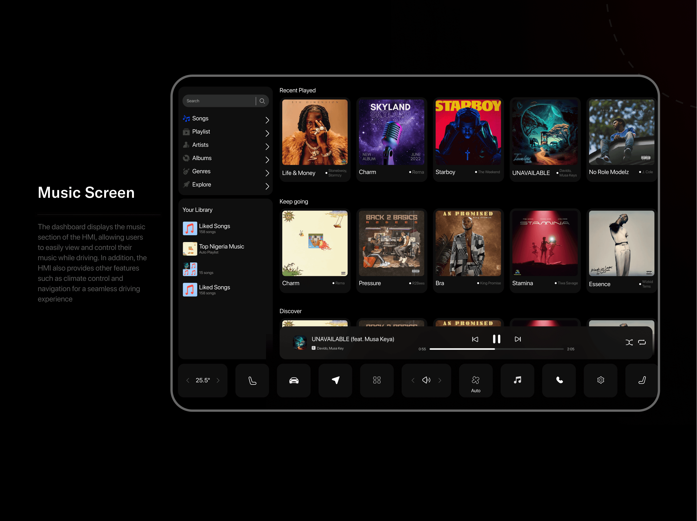Open the Playlist menu item

point(226,132)
